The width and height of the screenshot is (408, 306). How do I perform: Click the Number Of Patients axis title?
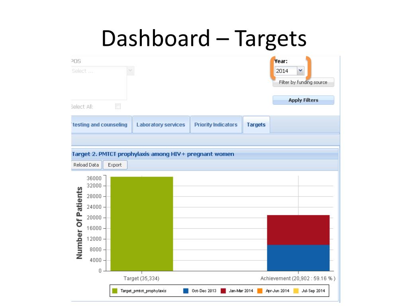[79, 223]
